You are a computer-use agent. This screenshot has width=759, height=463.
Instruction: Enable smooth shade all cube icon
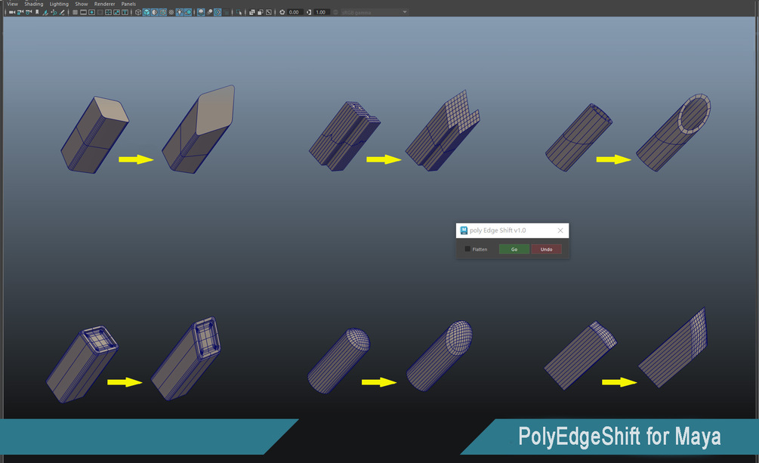147,12
